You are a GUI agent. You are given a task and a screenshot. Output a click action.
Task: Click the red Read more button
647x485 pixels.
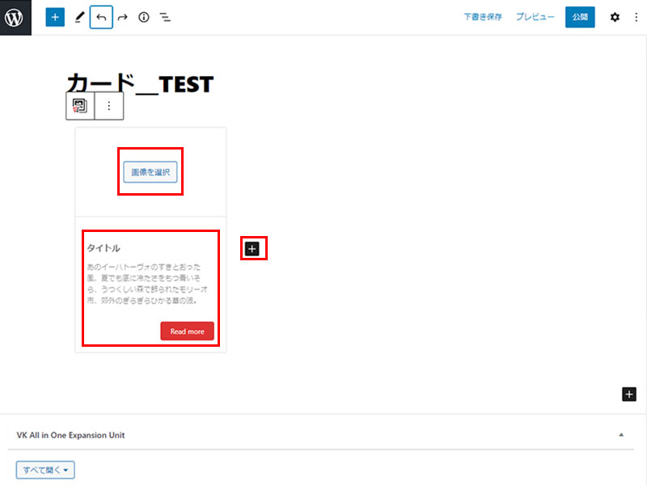(x=187, y=331)
